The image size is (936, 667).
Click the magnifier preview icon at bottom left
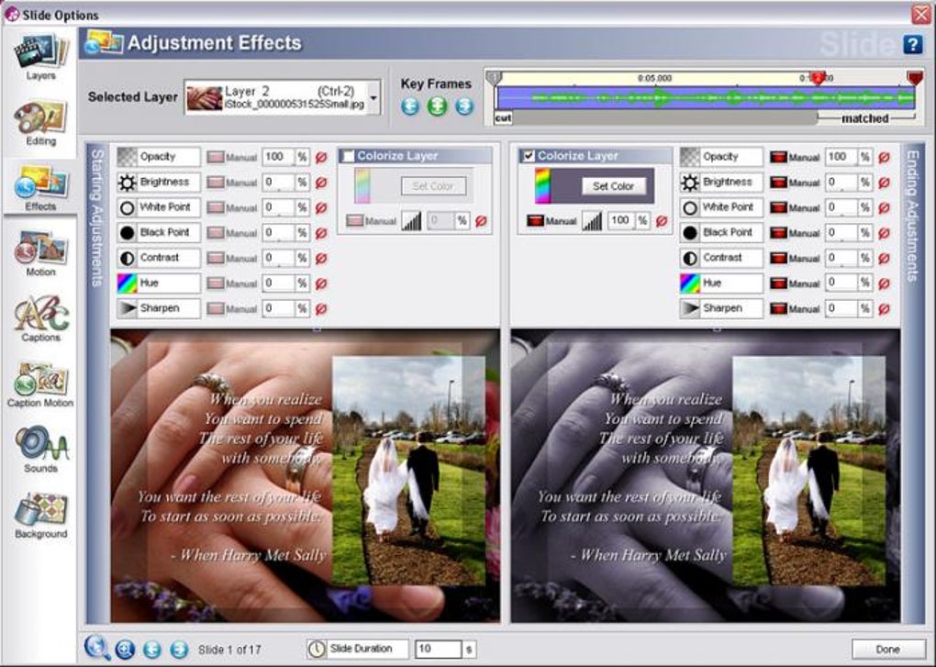[x=96, y=648]
